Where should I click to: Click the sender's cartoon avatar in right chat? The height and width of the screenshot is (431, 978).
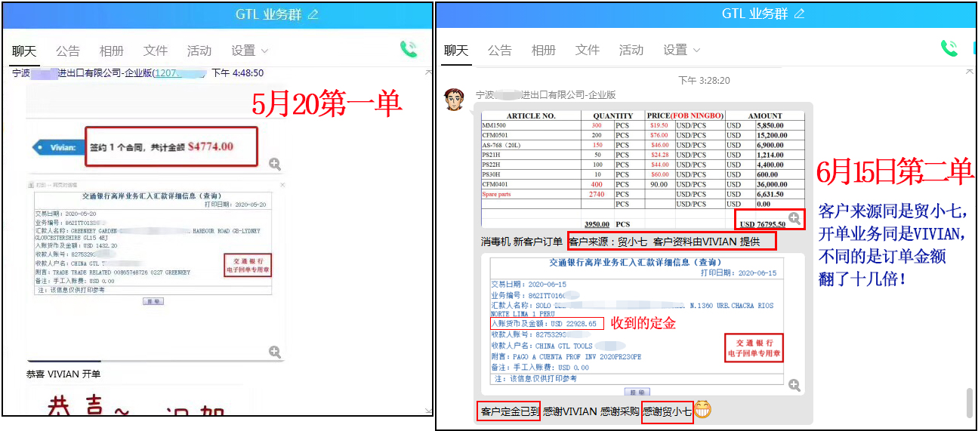453,99
